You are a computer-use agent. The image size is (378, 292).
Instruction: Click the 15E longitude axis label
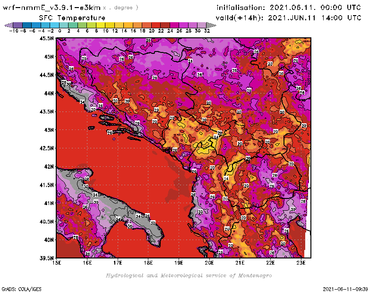pos(57,263)
